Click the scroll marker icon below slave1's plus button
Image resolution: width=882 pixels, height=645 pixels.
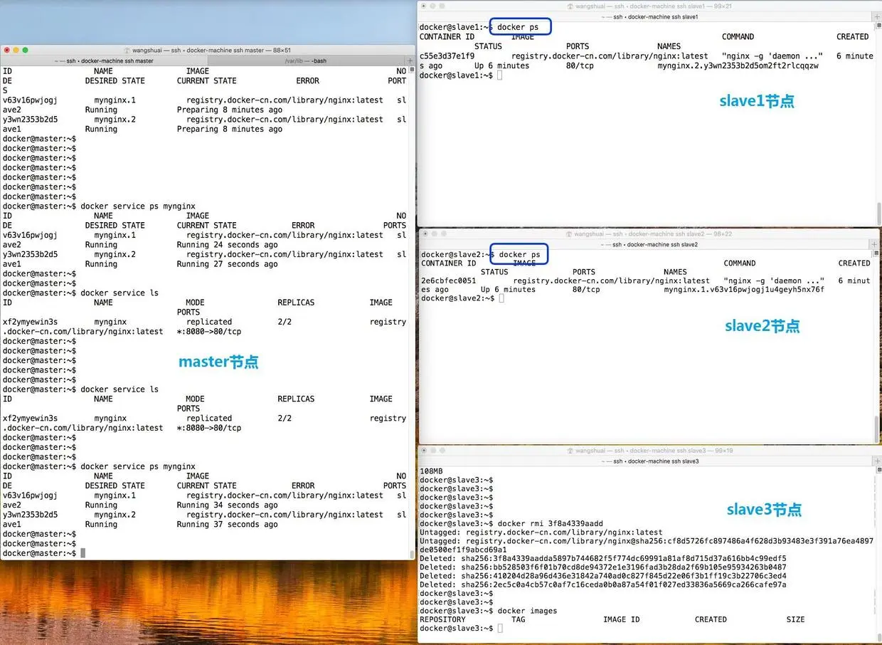click(x=876, y=26)
